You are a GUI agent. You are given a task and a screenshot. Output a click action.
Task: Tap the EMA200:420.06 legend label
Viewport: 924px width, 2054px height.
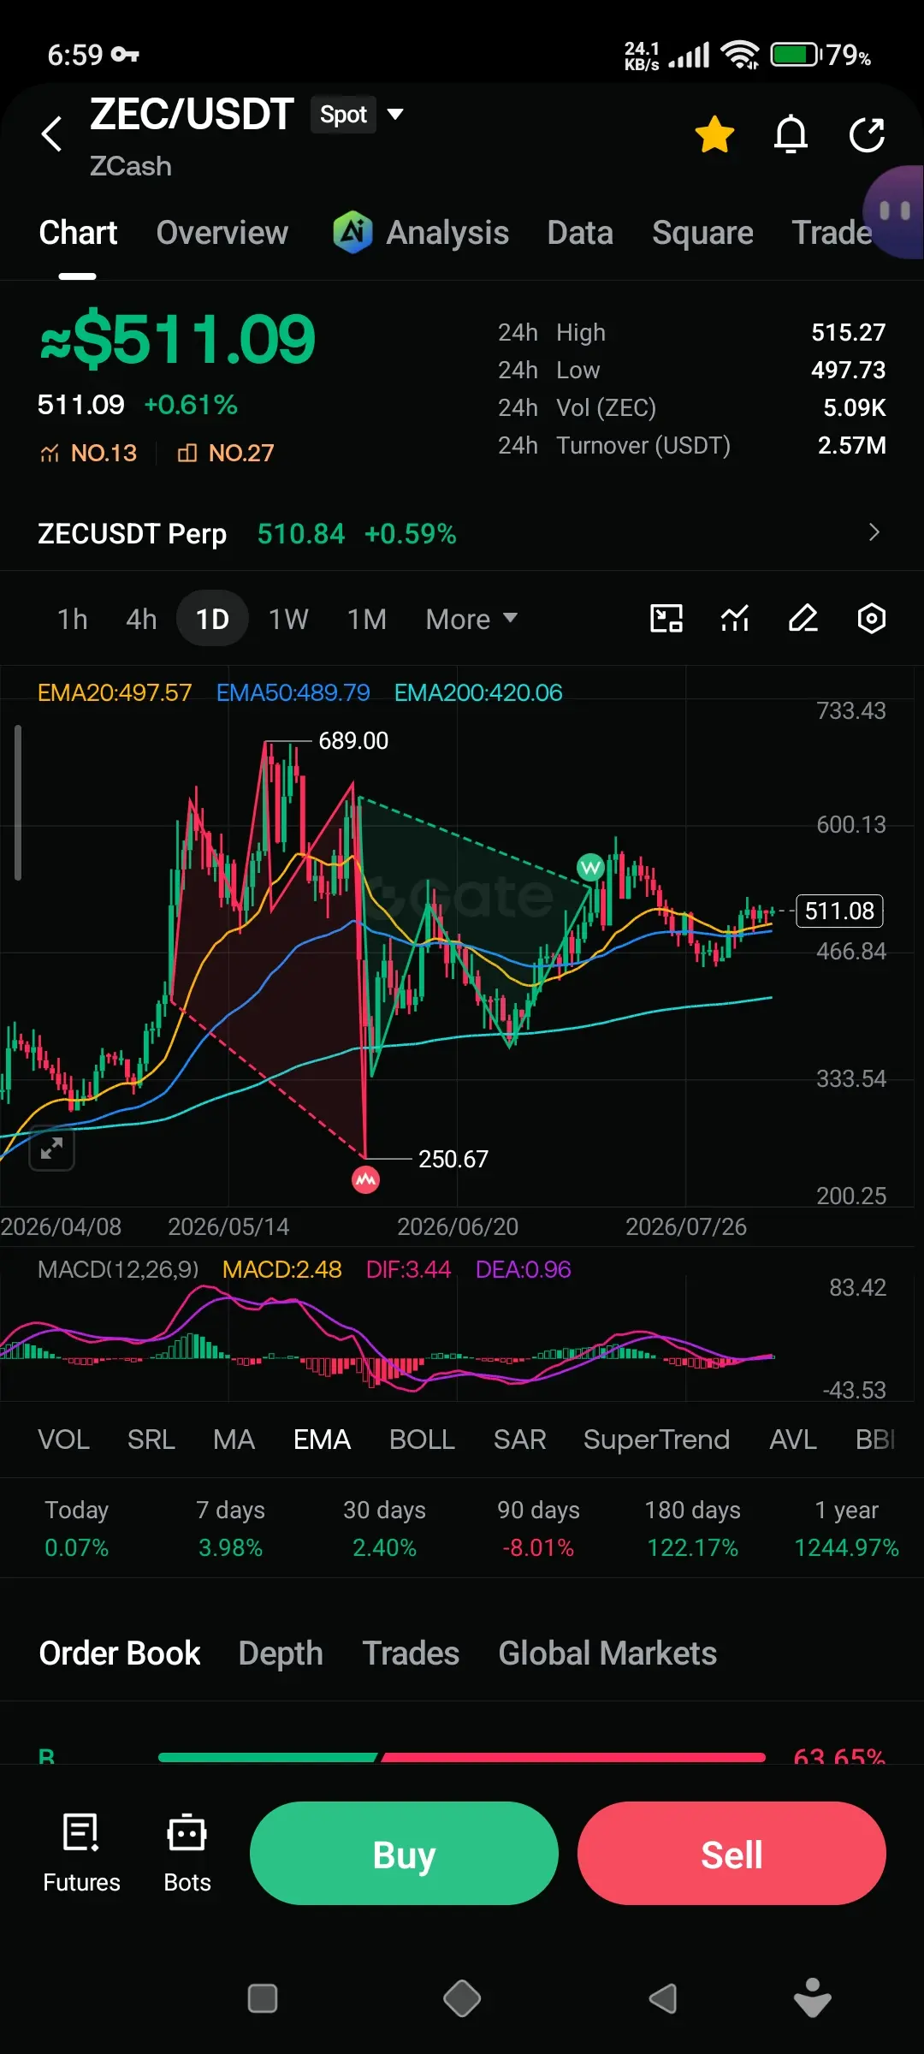coord(478,692)
